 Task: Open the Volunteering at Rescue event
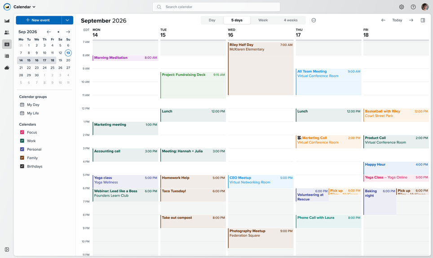click(312, 195)
